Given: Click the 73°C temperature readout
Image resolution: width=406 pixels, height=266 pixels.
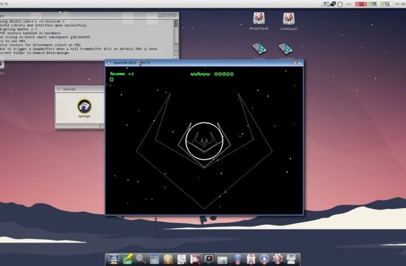Looking at the screenshot, I should tap(348, 4).
